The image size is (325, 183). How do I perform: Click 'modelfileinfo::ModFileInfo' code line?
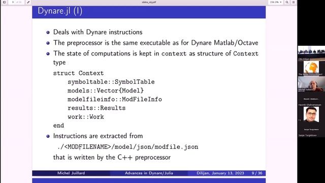(115, 99)
